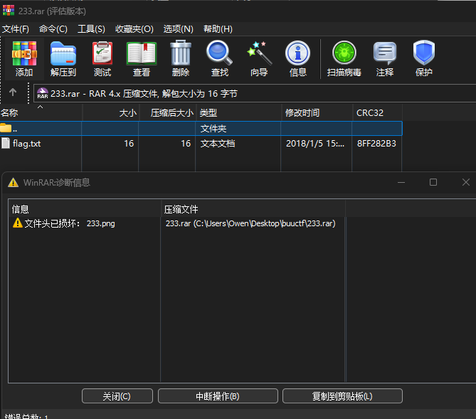Click the RAR archive icon in address bar
Viewport: 476px width, 419px height.
[43, 93]
